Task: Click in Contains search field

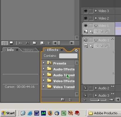Action: [x=68, y=56]
